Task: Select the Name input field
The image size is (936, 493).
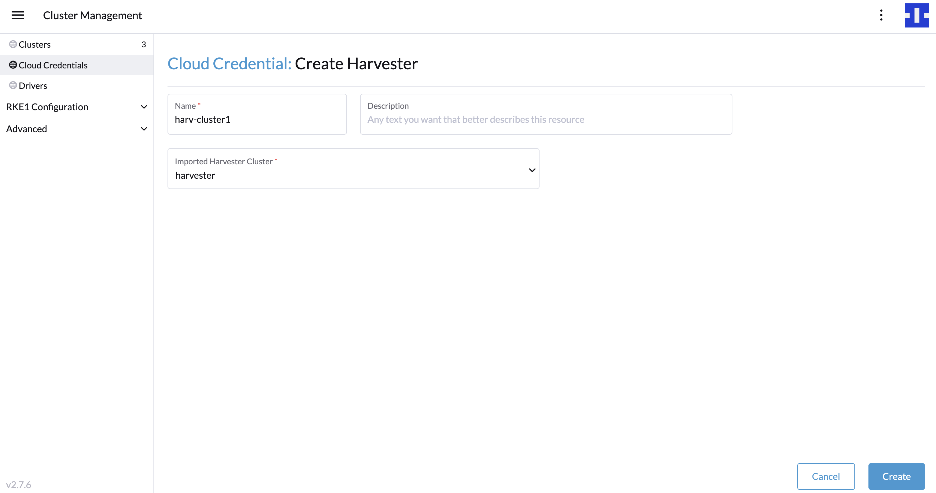Action: (x=257, y=119)
